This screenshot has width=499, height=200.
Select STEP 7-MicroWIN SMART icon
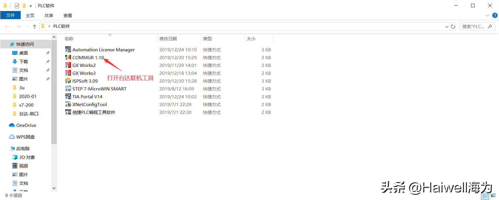68,89
